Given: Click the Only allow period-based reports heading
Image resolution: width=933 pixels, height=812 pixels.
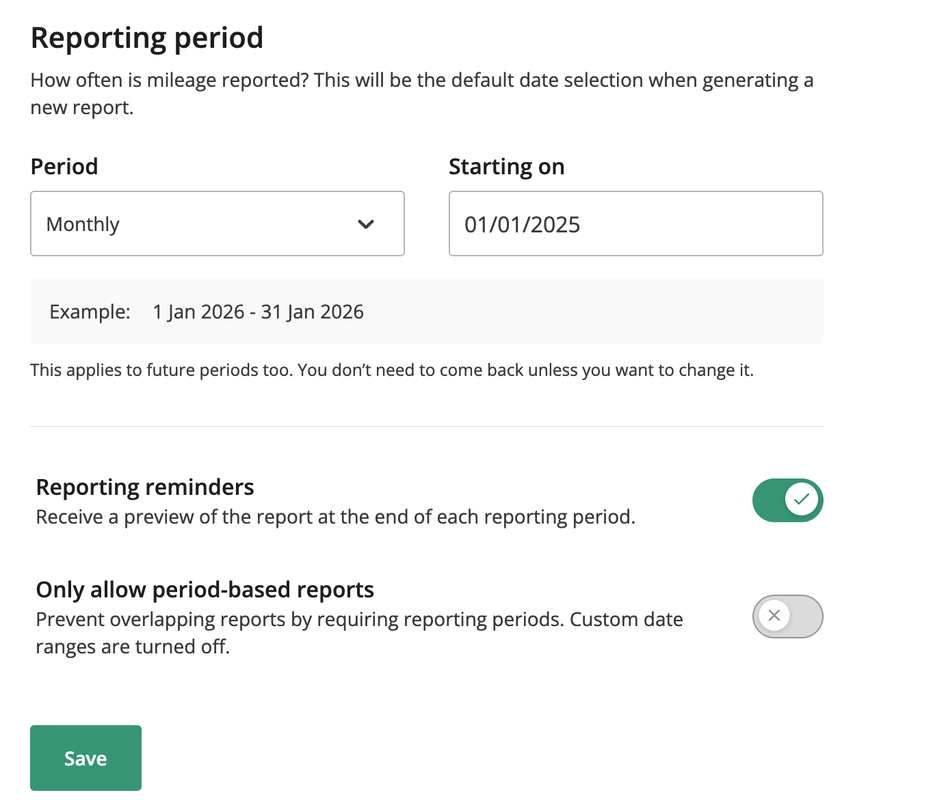Looking at the screenshot, I should (x=205, y=589).
